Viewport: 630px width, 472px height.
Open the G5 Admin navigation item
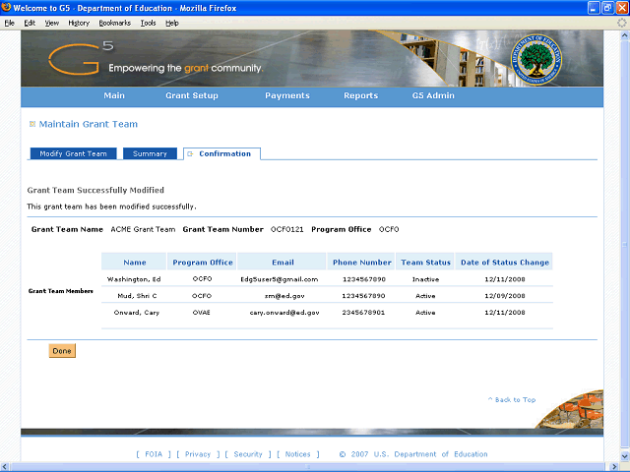click(x=433, y=95)
